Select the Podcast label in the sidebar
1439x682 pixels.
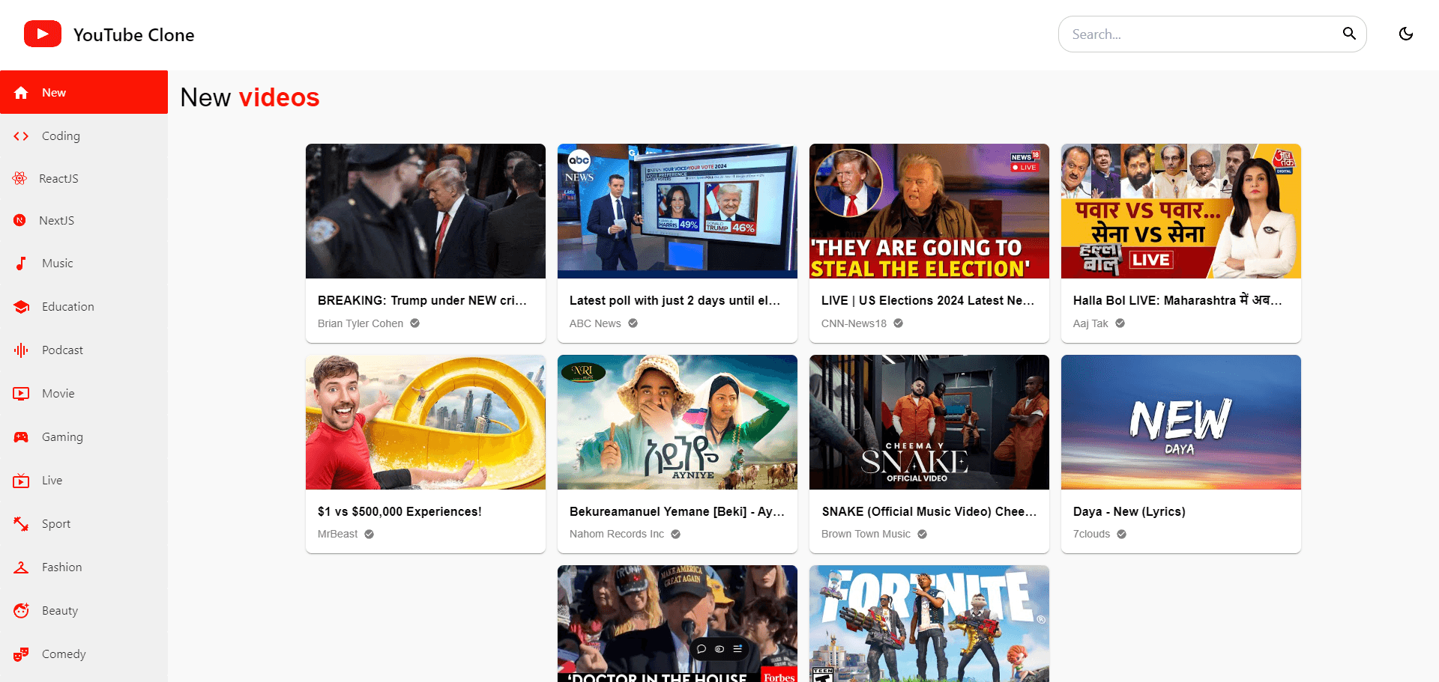(x=62, y=350)
